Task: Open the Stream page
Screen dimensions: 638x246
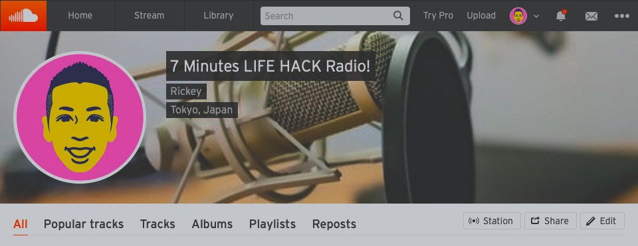Action: 150,15
